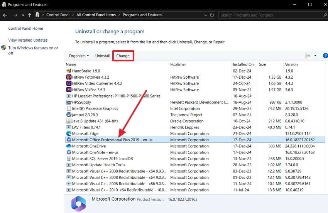Screen dimensions: 328x213
Task: Click the Java 8 Update 431 icon
Action: coord(69,121)
